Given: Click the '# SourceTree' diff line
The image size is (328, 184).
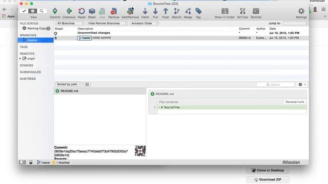Looking at the screenshot, I should click(232, 107).
